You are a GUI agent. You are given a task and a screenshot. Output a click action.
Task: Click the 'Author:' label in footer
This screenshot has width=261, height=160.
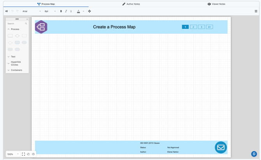point(143,152)
